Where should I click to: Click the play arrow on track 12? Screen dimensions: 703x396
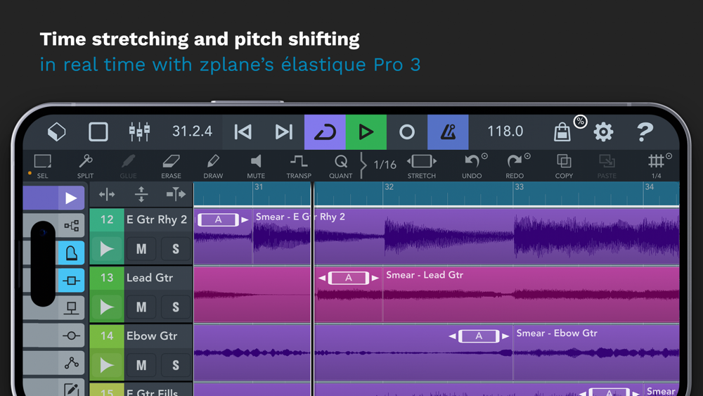pos(107,249)
